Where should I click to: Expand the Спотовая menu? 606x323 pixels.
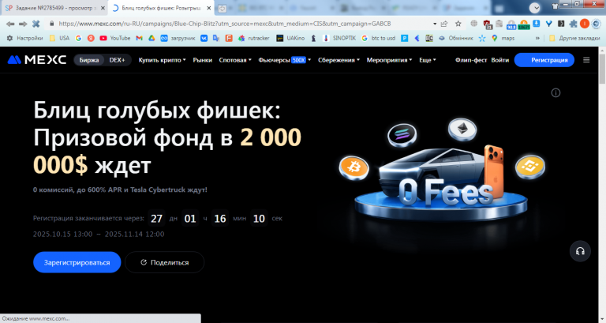click(235, 60)
